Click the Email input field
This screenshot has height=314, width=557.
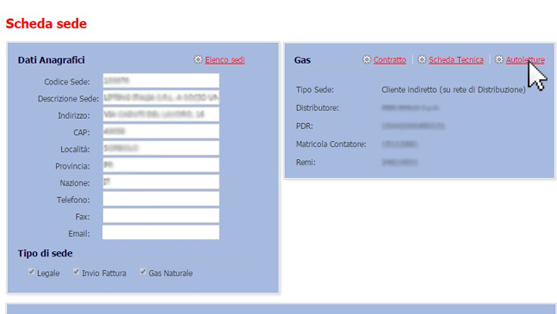(161, 232)
